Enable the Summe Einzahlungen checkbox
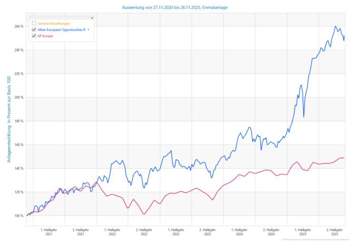 coord(34,23)
